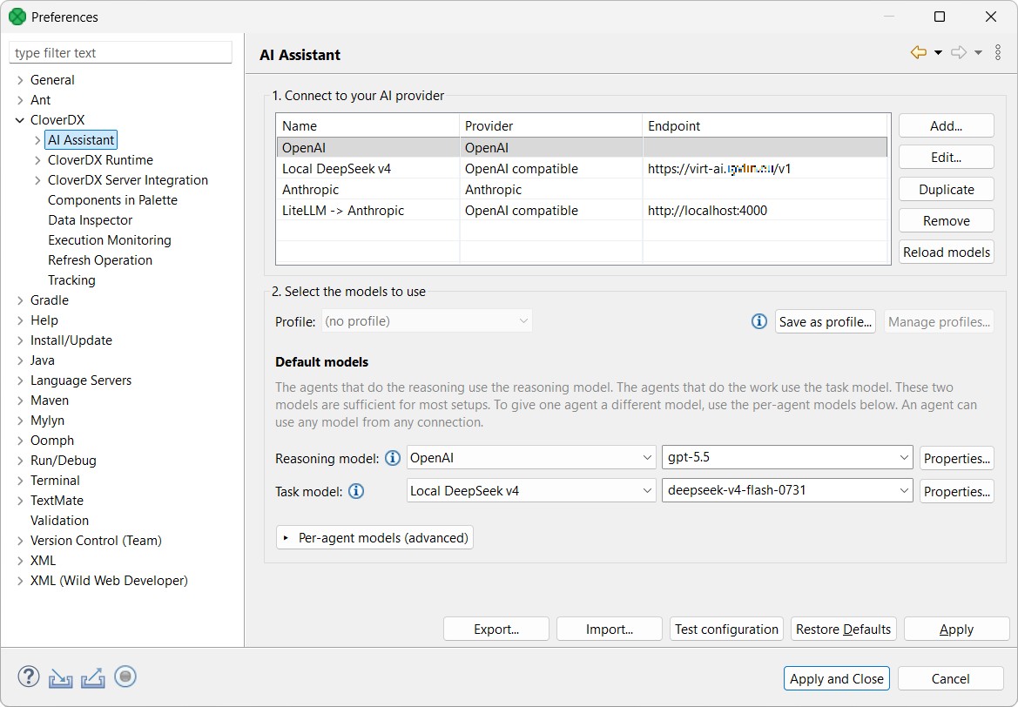
Task: Click the Add... connection button
Action: pyautogui.click(x=946, y=126)
